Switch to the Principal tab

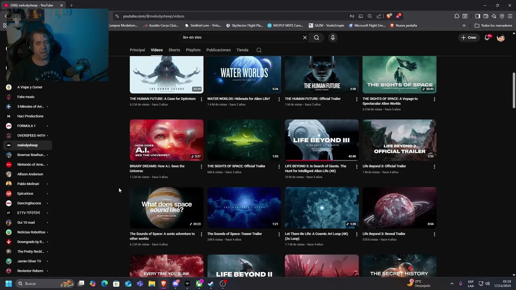coord(137,50)
